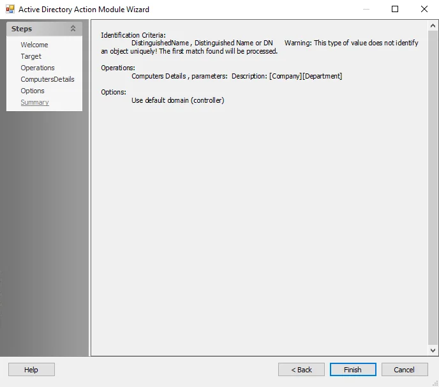Click Finish to complete the wizard
Screen dimensions: 439x387
tap(353, 370)
